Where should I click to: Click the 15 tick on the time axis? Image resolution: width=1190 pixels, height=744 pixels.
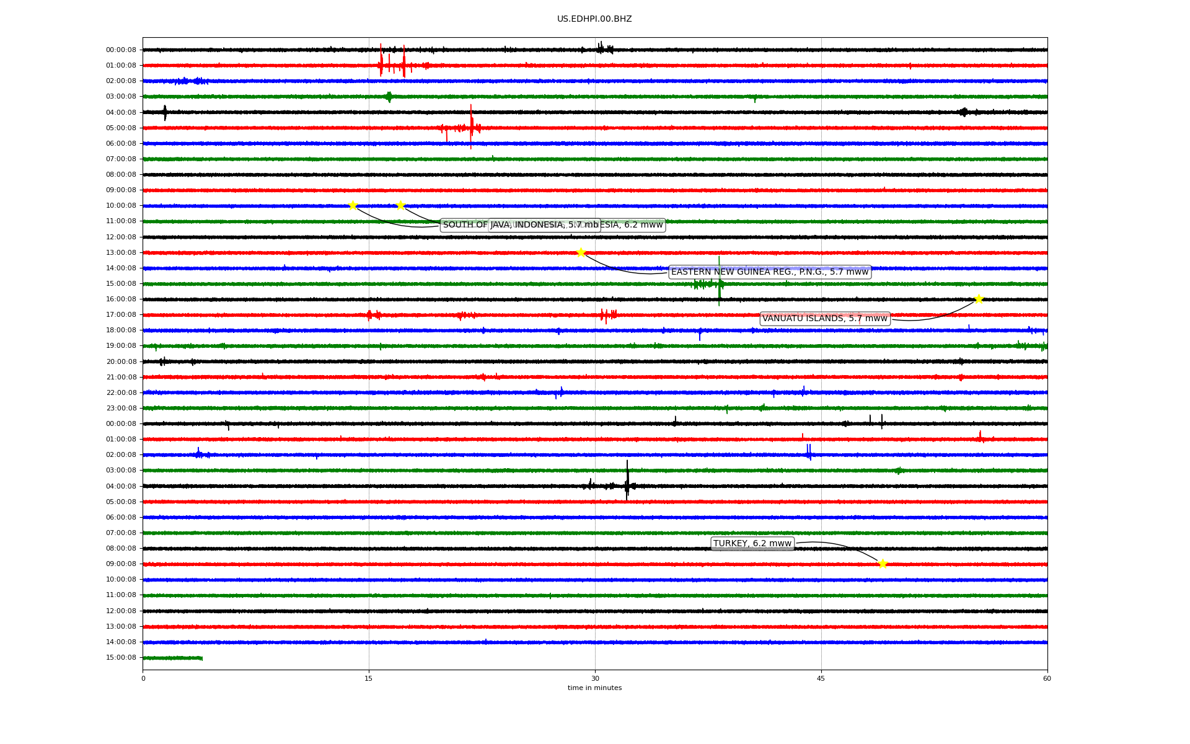click(369, 678)
